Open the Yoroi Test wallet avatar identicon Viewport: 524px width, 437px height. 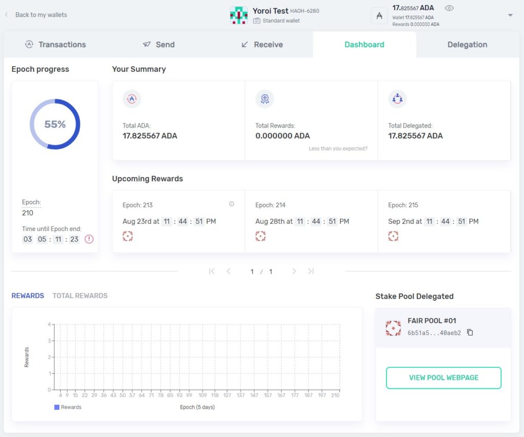[x=239, y=15]
